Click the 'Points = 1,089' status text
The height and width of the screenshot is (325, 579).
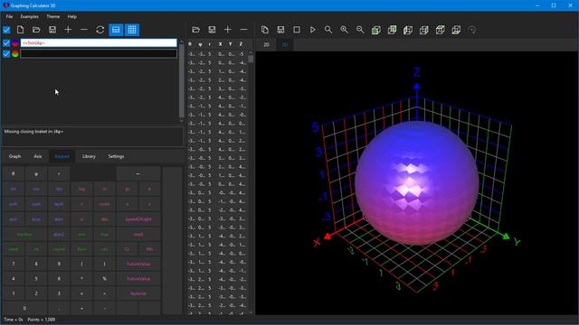pyautogui.click(x=42, y=320)
